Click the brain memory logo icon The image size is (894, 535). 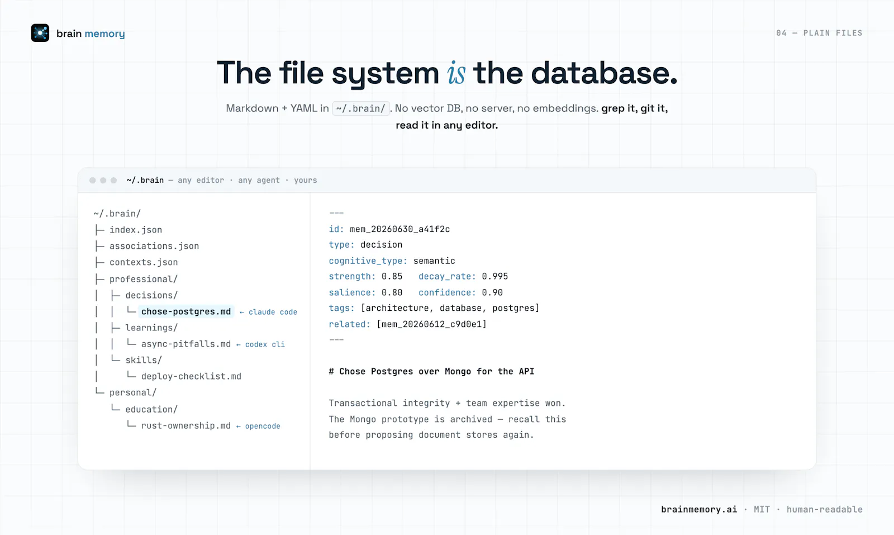[40, 33]
